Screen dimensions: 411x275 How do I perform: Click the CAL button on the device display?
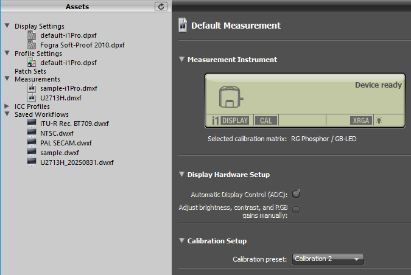pyautogui.click(x=265, y=120)
